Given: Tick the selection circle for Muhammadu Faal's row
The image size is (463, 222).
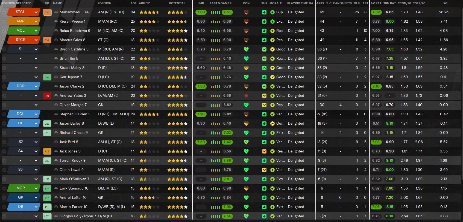Looking at the screenshot, I should click(4, 12).
